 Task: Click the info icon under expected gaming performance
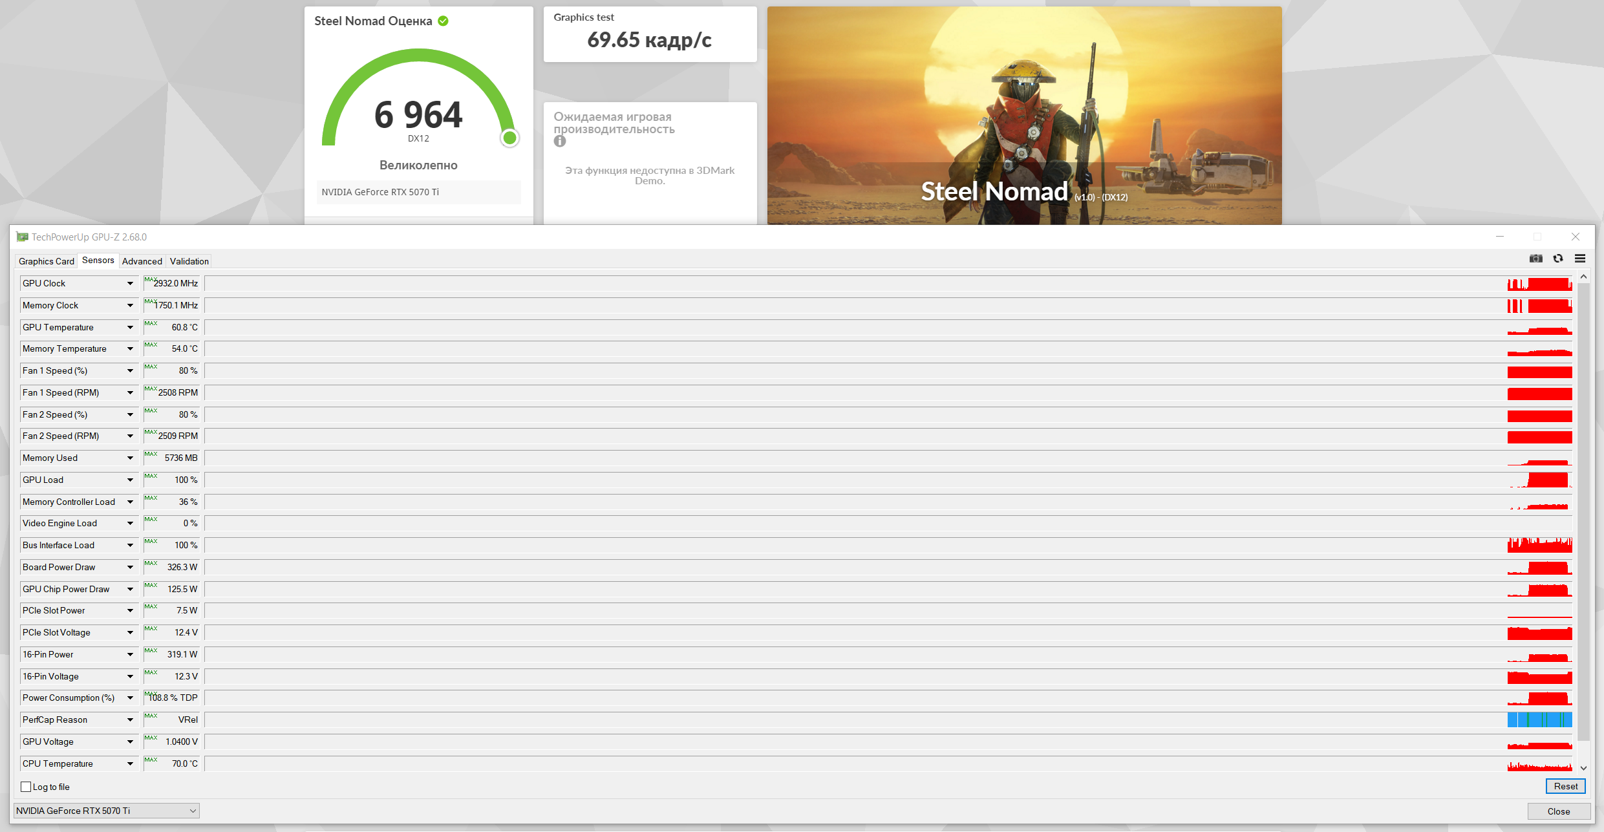point(560,141)
